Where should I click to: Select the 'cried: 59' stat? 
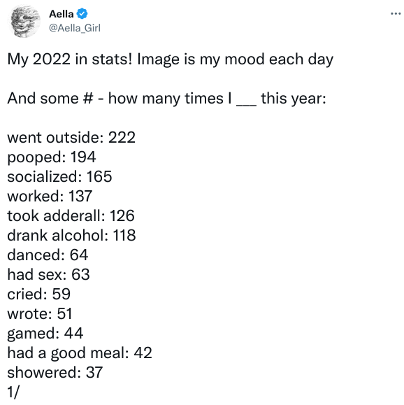(38, 294)
